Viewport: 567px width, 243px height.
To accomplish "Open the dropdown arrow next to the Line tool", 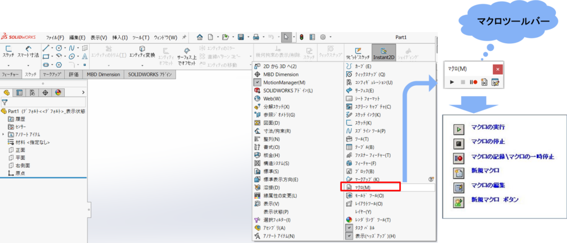I will pyautogui.click(x=52, y=48).
